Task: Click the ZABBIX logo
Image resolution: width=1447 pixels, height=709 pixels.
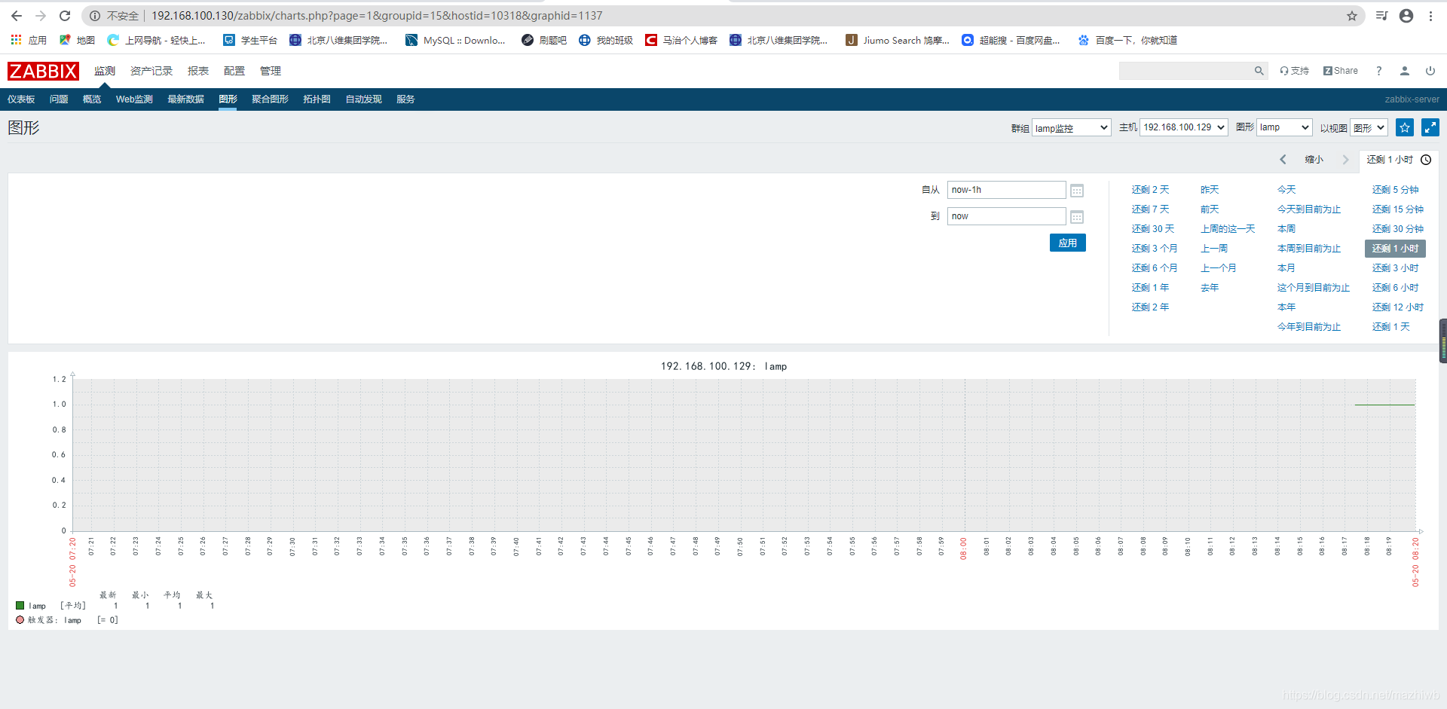Action: 43,71
